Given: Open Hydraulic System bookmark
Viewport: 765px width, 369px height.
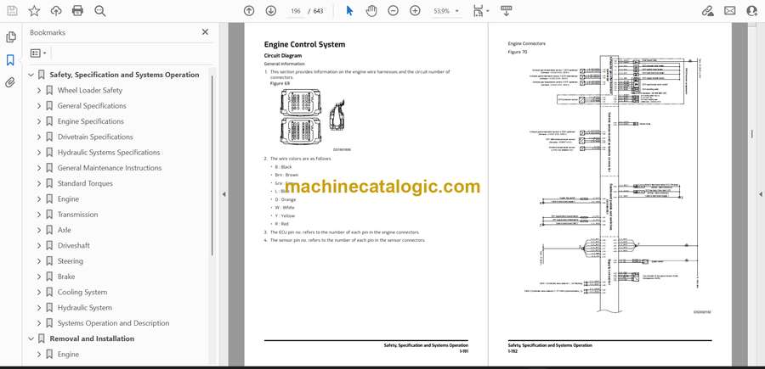Looking at the screenshot, I should click(x=85, y=308).
